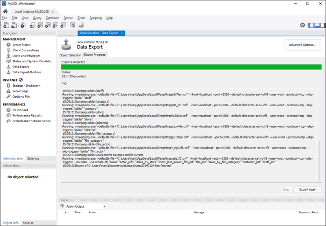The image size is (326, 226).
Task: Create new schema toolbar icon
Action: coord(33,25)
